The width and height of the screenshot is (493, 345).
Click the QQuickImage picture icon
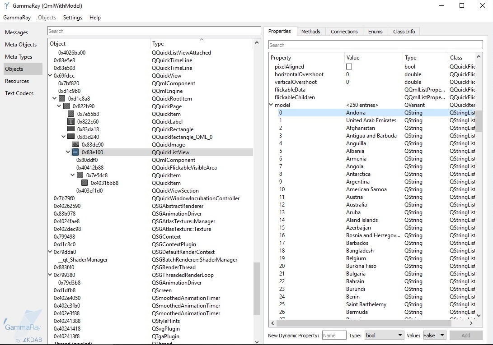point(75,145)
